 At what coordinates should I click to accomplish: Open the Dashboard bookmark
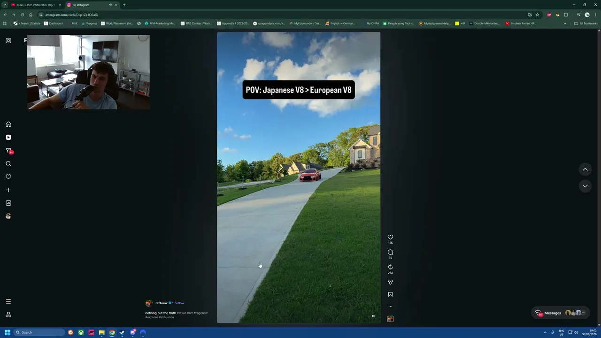54,23
